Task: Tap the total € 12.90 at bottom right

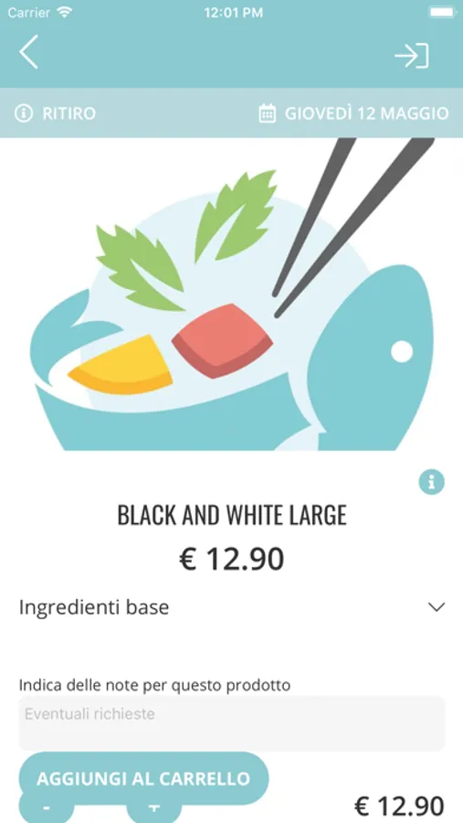Action: point(400,805)
